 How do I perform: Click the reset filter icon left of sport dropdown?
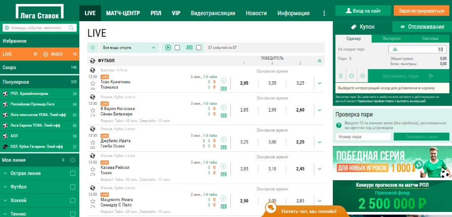pos(92,48)
